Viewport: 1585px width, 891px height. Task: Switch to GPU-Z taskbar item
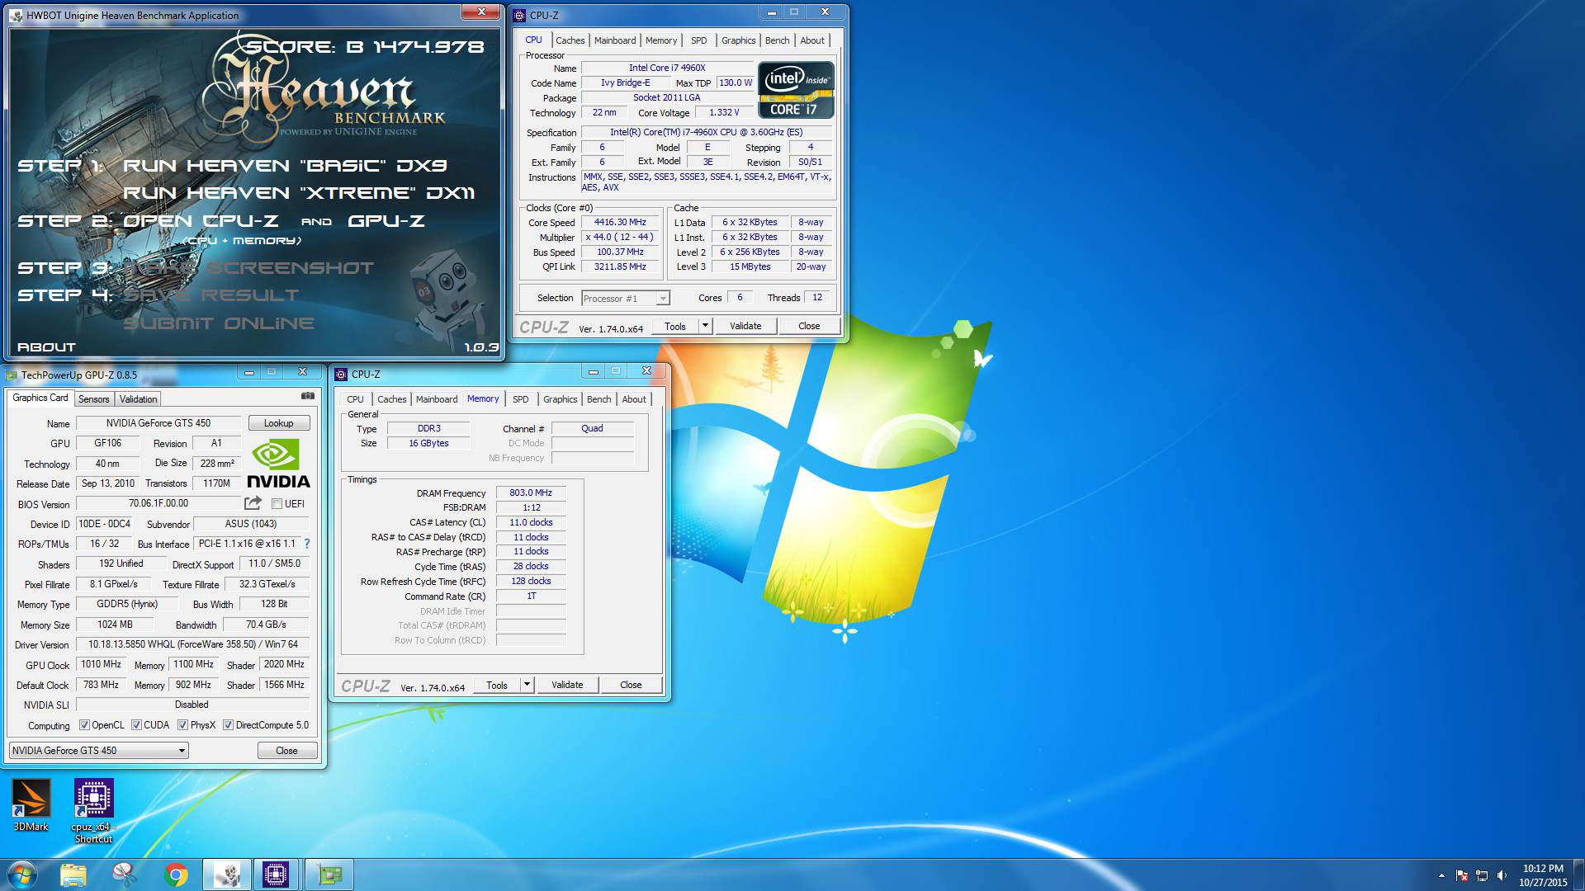click(x=329, y=874)
